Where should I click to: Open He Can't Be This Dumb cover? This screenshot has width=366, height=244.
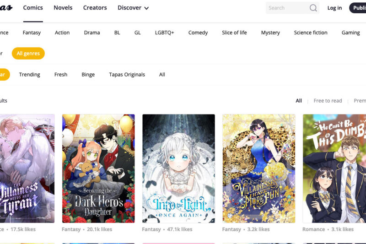pos(334,168)
